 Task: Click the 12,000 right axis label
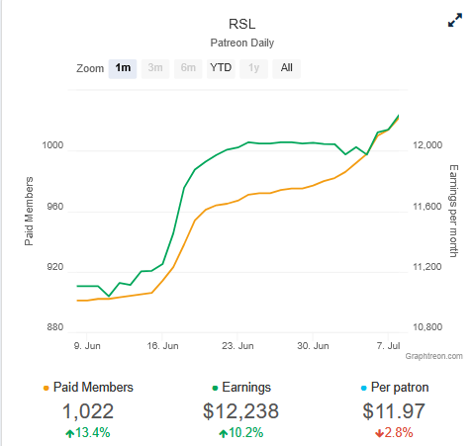(x=427, y=145)
